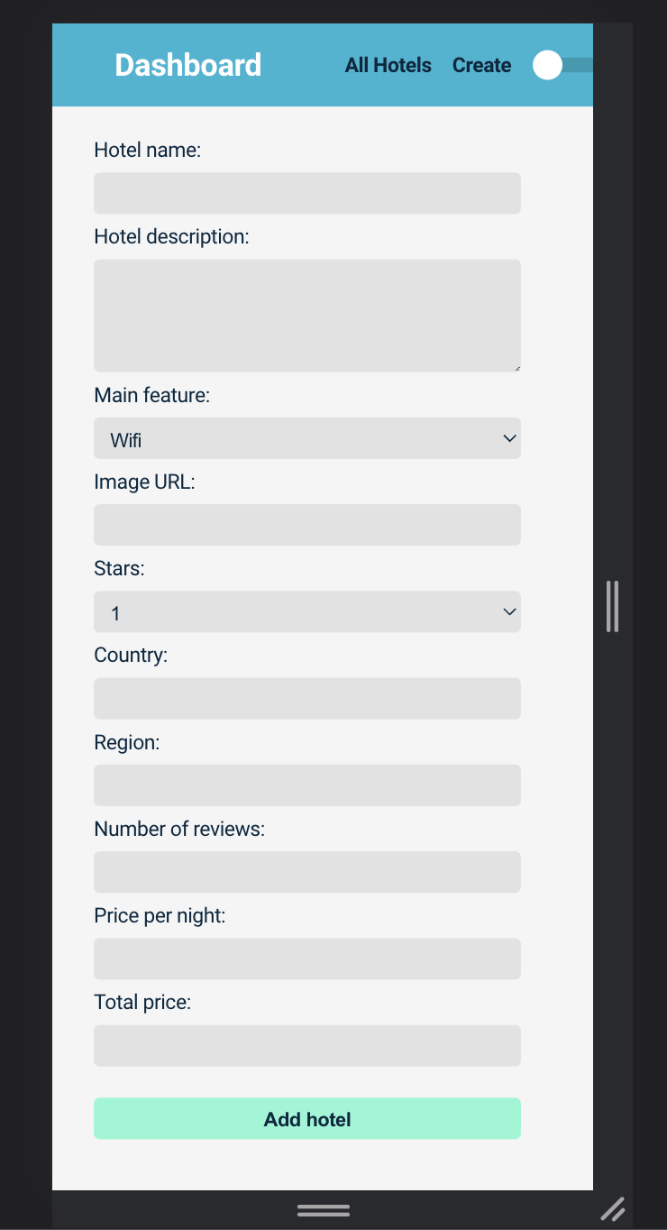Click the All Hotels navigation item
The height and width of the screenshot is (1230, 667).
[x=388, y=65]
